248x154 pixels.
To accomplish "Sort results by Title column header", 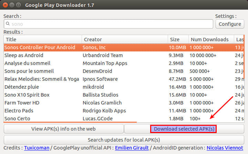I will click(x=43, y=40).
